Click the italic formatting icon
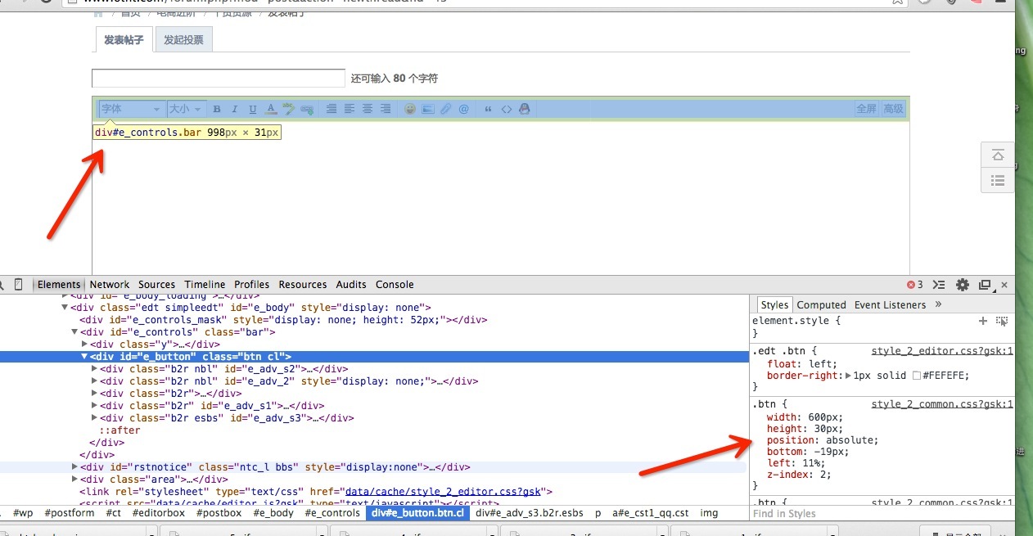Viewport: 1033px width, 536px height. tap(234, 109)
